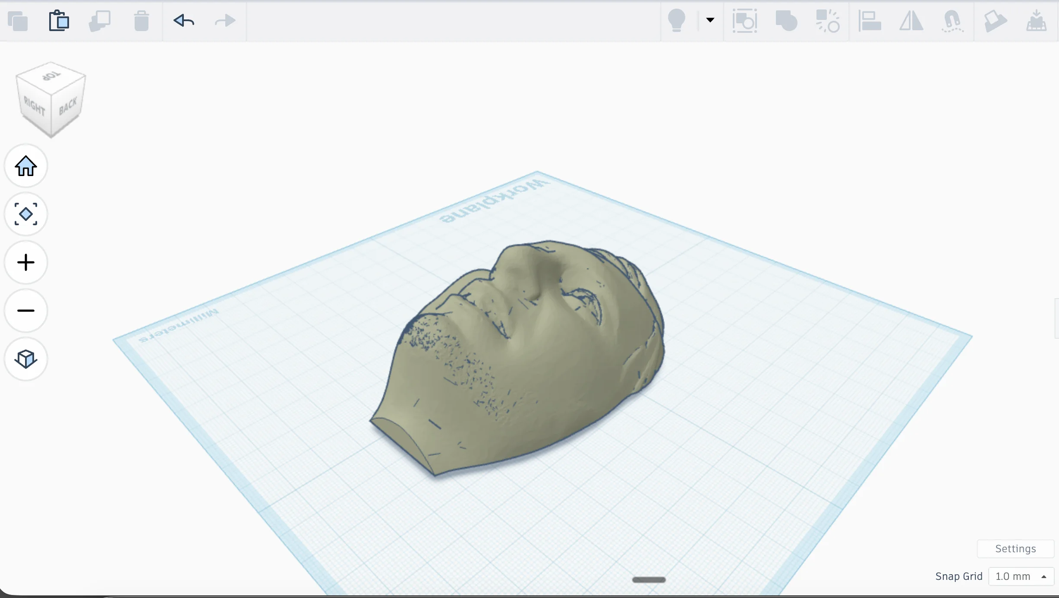Open the Snap Grid 1.0 mm dropdown

(1021, 576)
